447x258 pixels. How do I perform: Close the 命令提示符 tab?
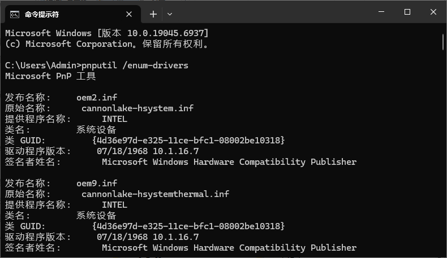(130, 14)
